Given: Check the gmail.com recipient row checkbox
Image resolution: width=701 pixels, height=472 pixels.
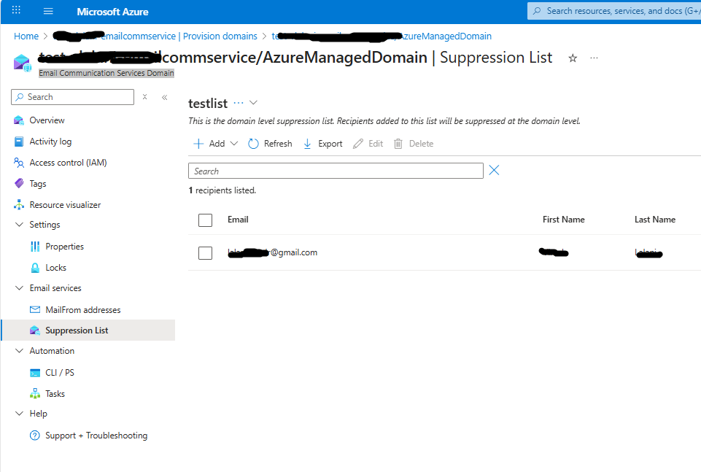Looking at the screenshot, I should [205, 253].
